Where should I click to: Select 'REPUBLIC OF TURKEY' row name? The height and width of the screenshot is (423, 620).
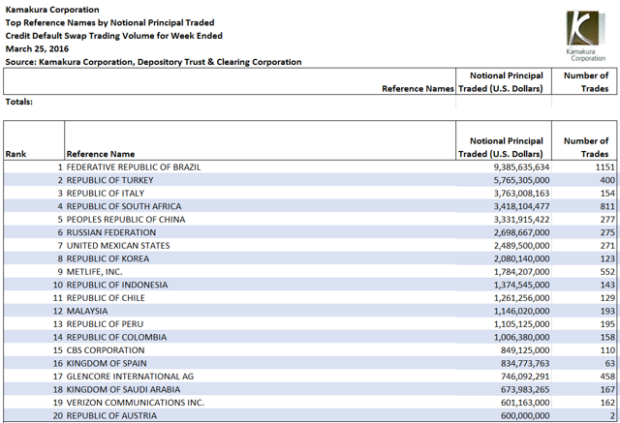pos(109,180)
